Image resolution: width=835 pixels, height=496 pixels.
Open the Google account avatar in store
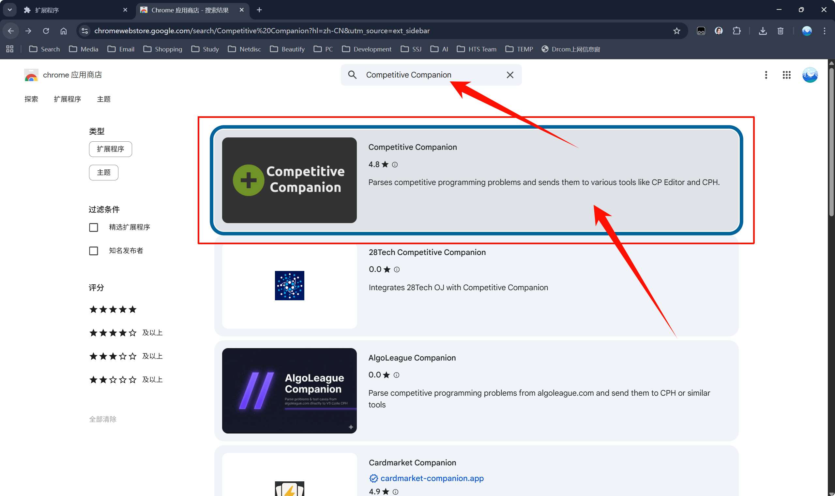click(x=810, y=75)
